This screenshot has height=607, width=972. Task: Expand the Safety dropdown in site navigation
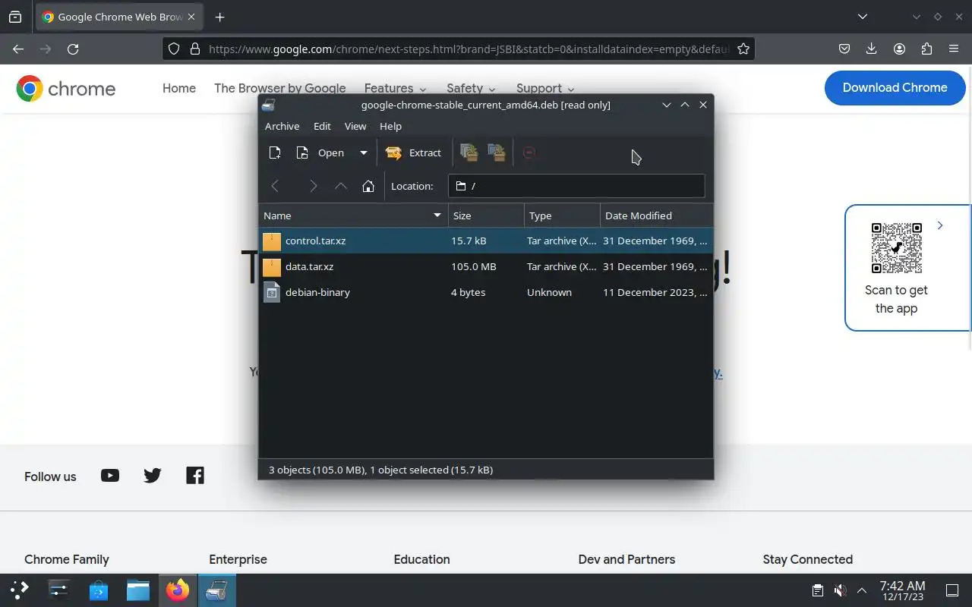click(471, 88)
